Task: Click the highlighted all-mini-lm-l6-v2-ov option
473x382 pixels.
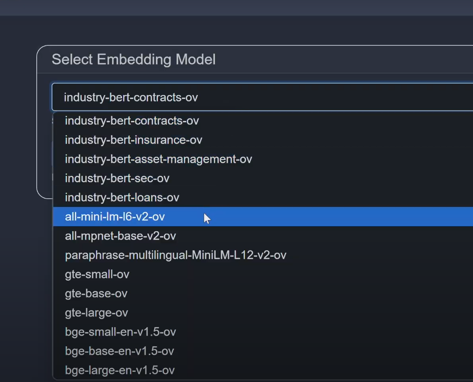Action: tap(115, 217)
